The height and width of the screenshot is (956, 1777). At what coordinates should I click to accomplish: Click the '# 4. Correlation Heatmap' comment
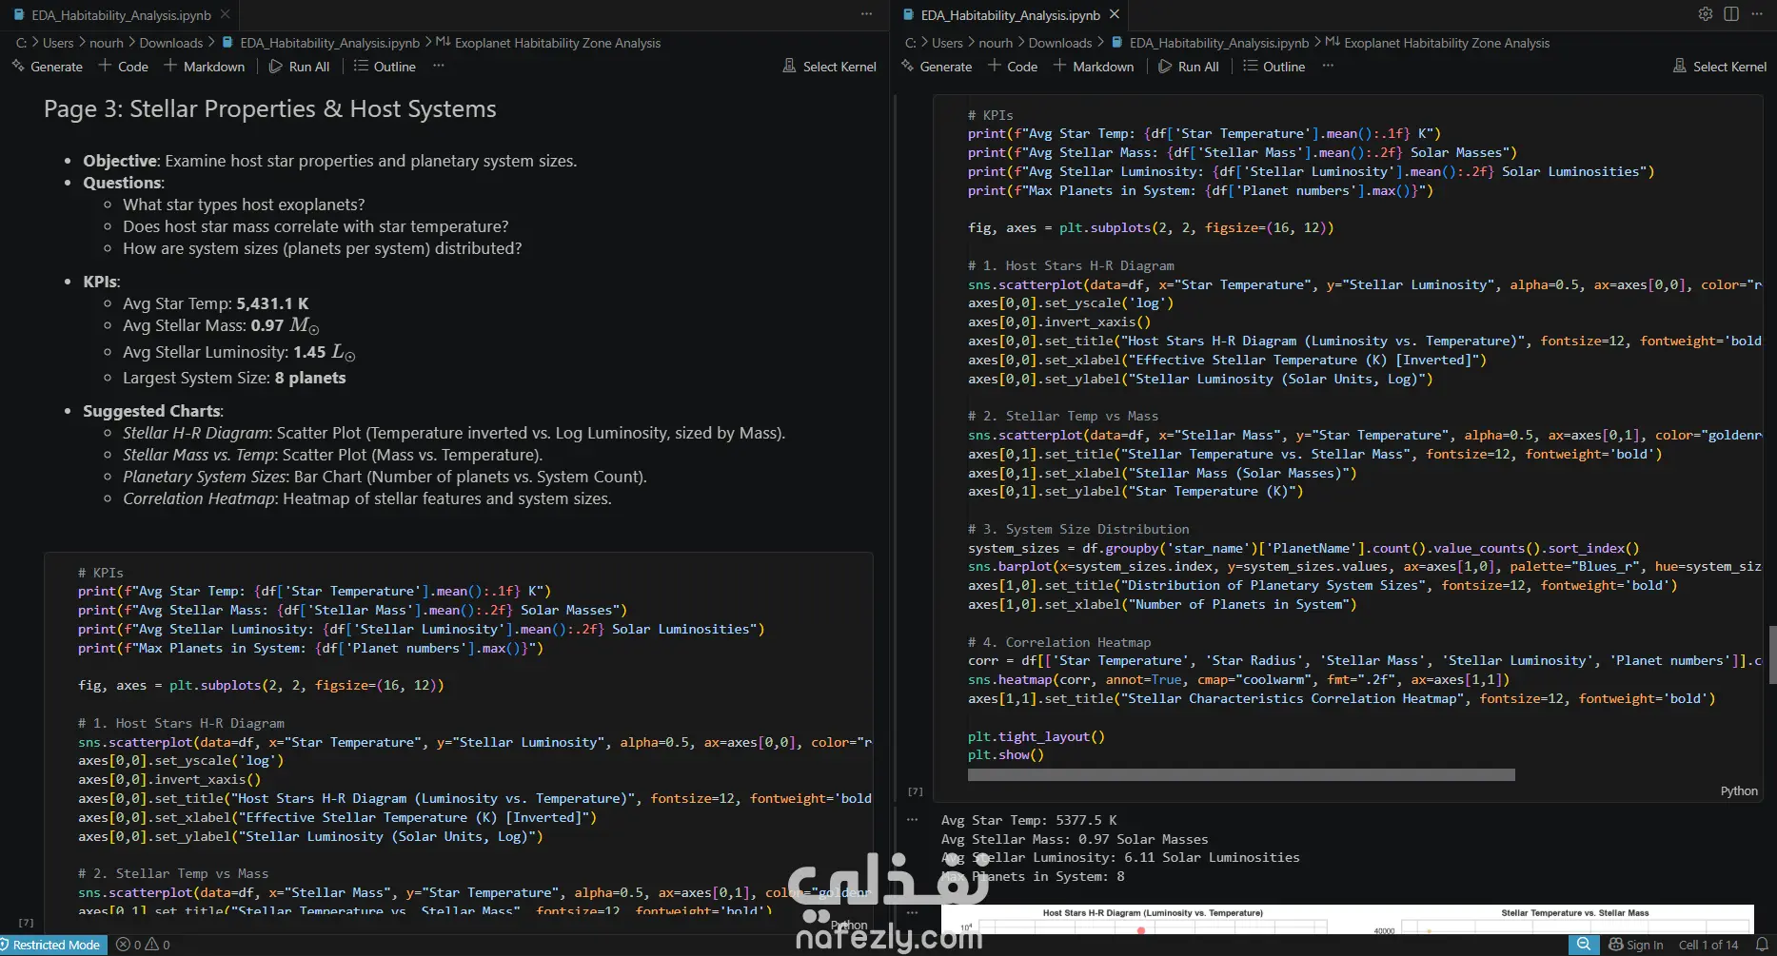(1059, 642)
